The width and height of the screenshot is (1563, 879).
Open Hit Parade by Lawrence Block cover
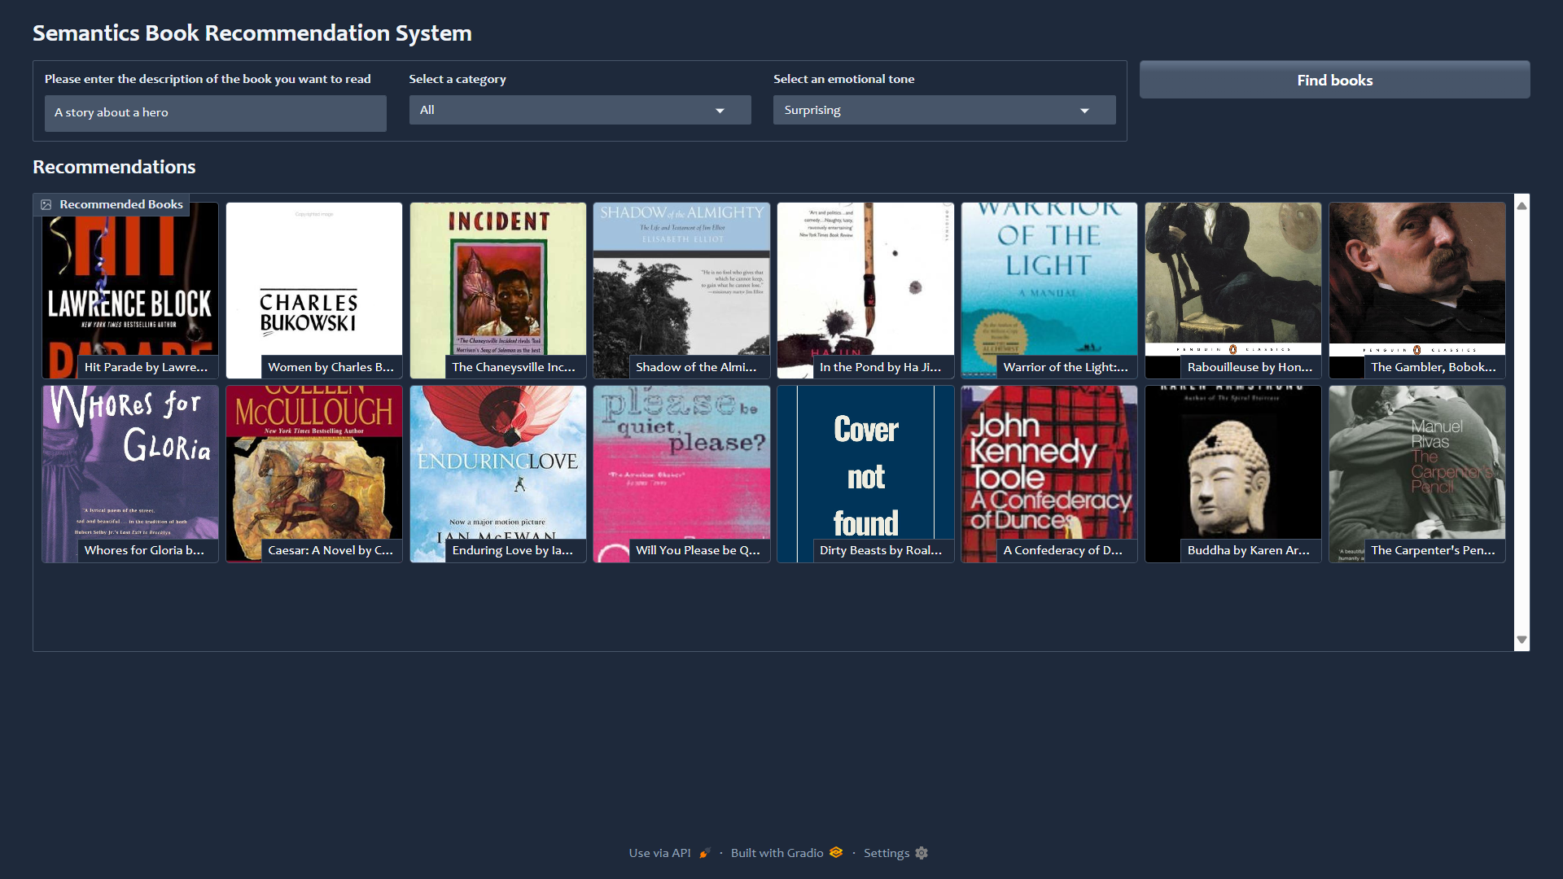coord(130,291)
